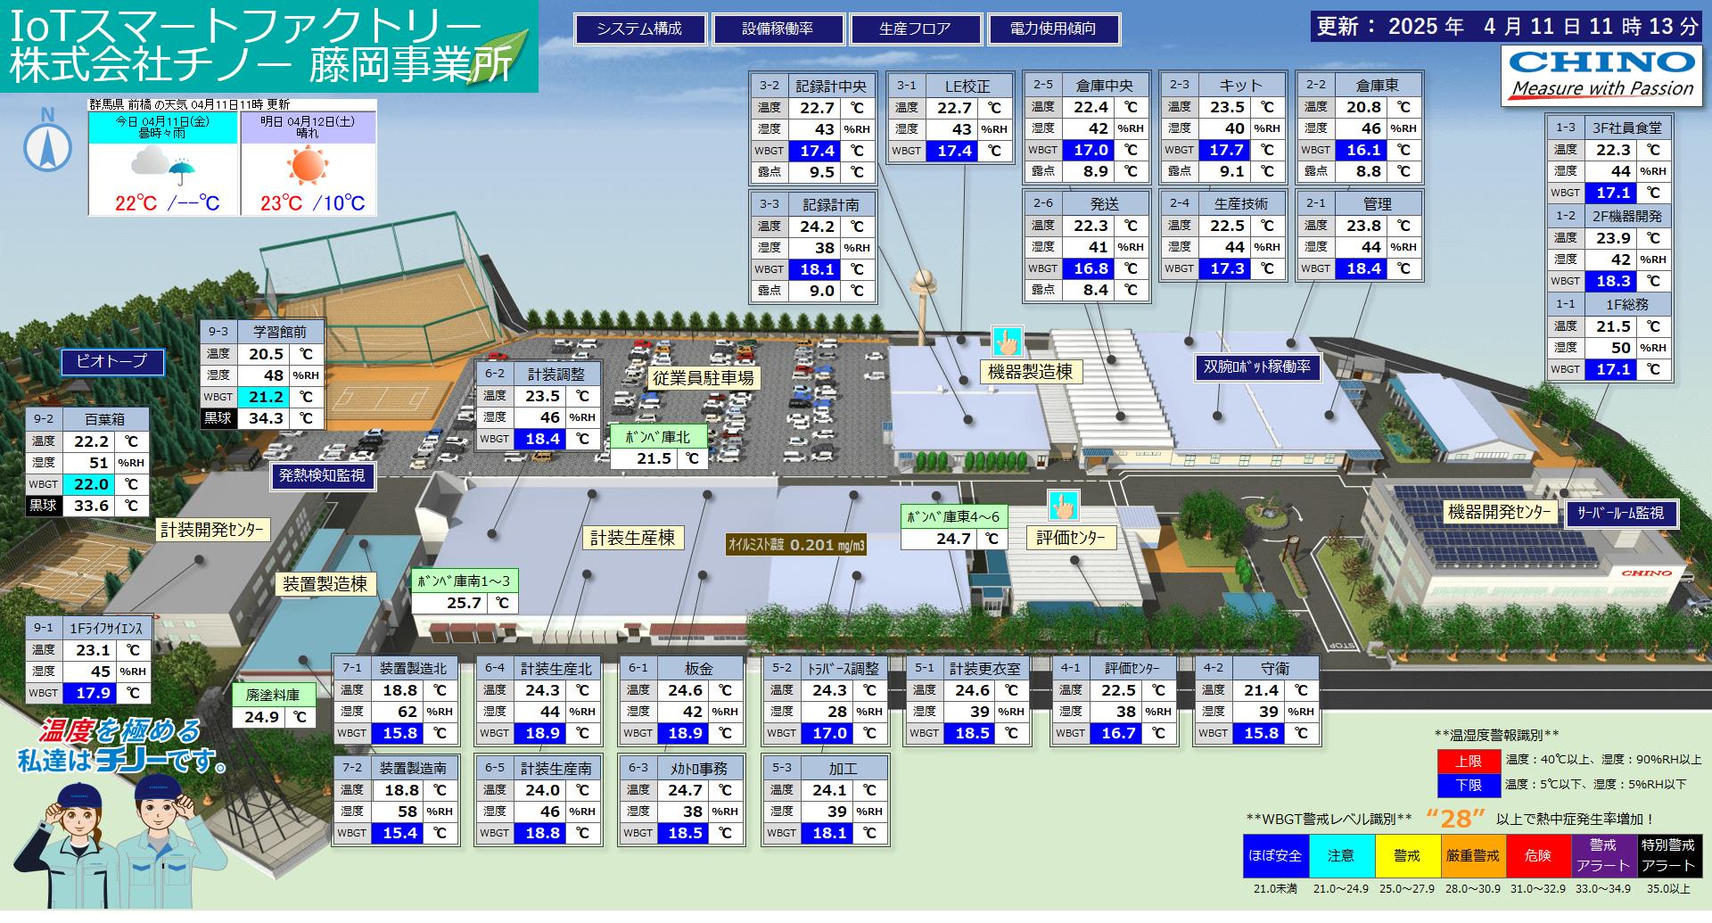Click the 9-2 百葉箱 panel header
The height and width of the screenshot is (923, 1712).
(87, 420)
